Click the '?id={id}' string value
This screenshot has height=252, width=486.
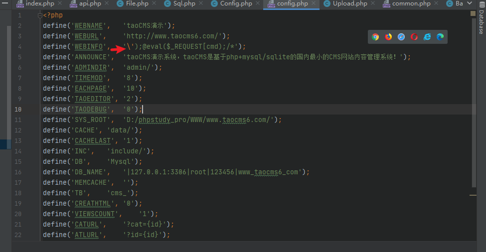[144, 235]
